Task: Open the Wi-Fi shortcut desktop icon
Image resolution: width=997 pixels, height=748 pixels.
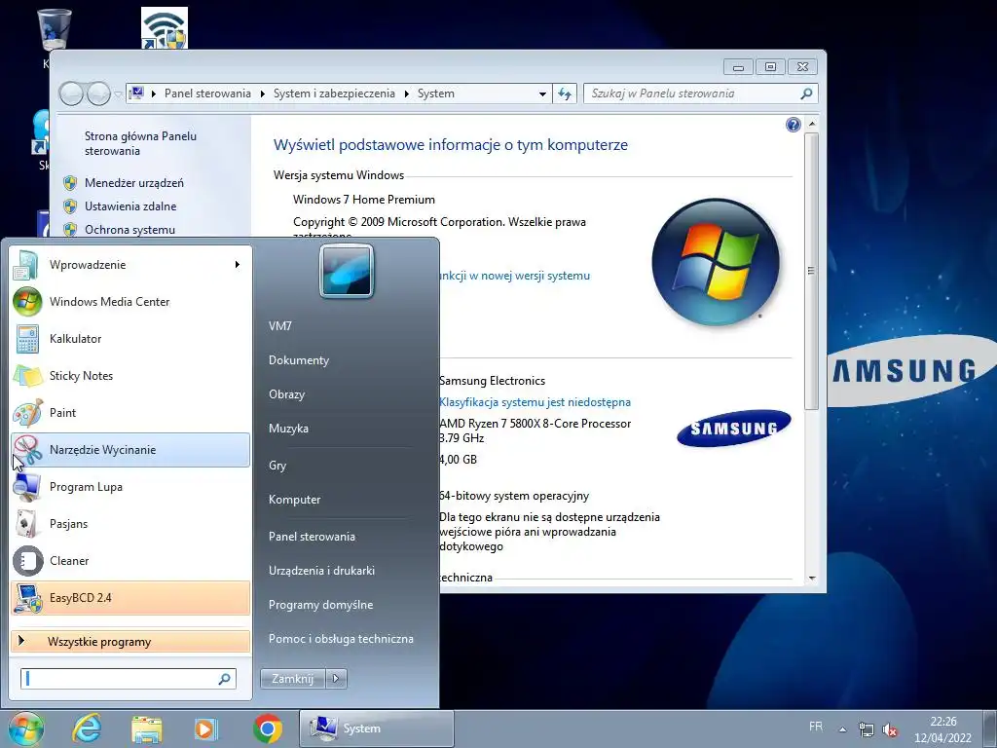Action: 164,28
